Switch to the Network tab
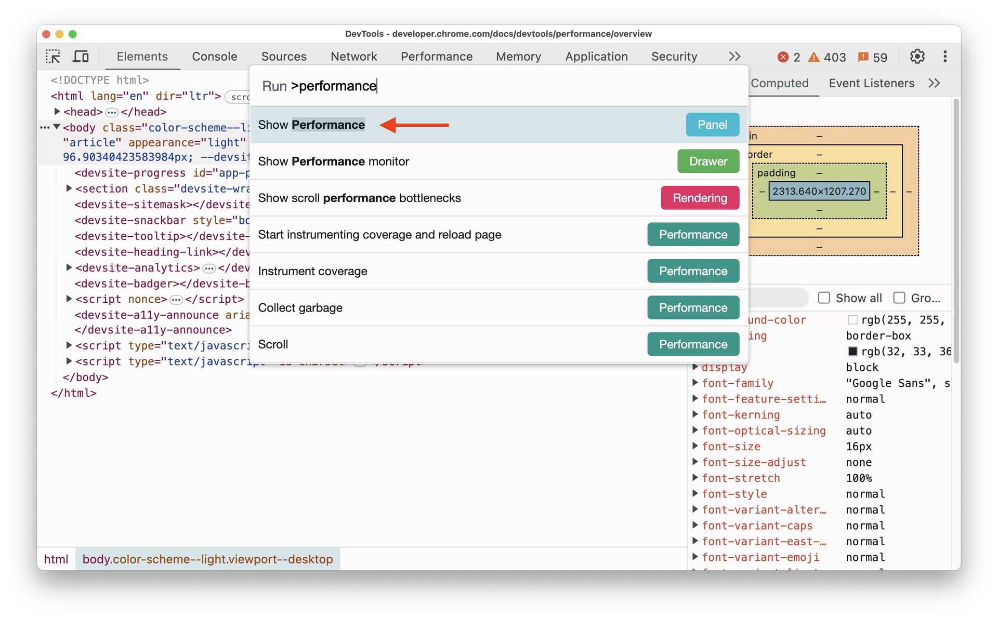998x619 pixels. tap(353, 57)
